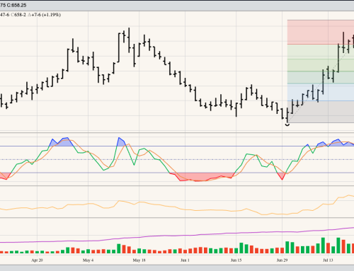Click the 'May 4' date axis label

88,260
